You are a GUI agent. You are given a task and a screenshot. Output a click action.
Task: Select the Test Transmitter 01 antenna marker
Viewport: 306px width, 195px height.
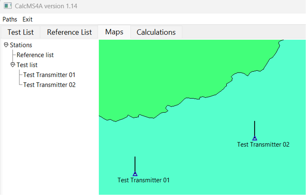[135, 173]
